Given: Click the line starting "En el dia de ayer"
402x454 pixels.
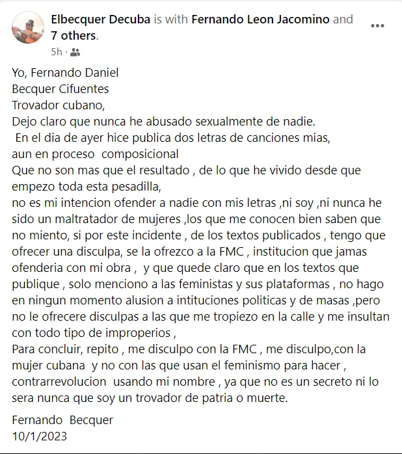Looking at the screenshot, I should point(172,137).
